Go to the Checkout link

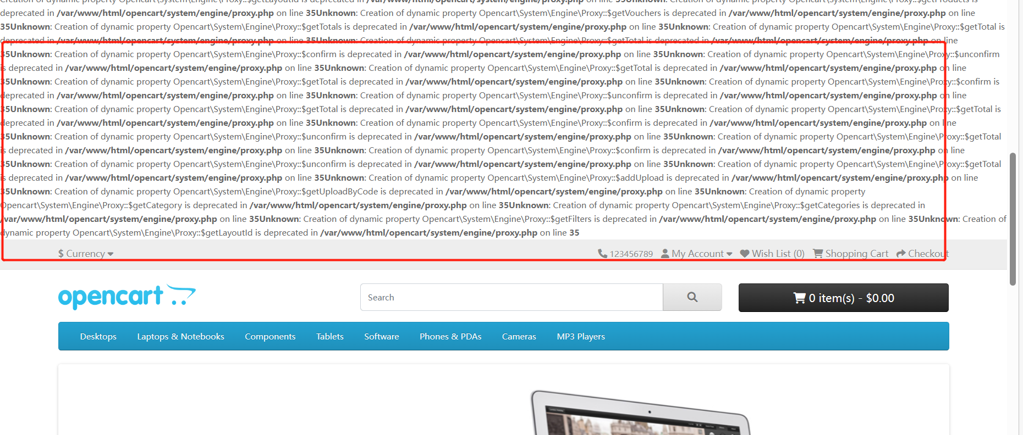coord(922,254)
